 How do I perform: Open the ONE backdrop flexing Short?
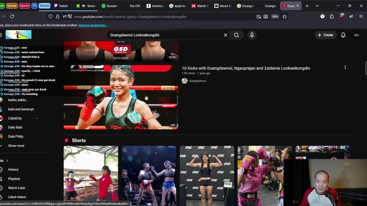pos(207,176)
